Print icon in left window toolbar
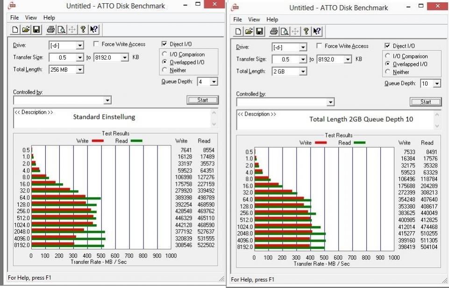 [x=50, y=29]
